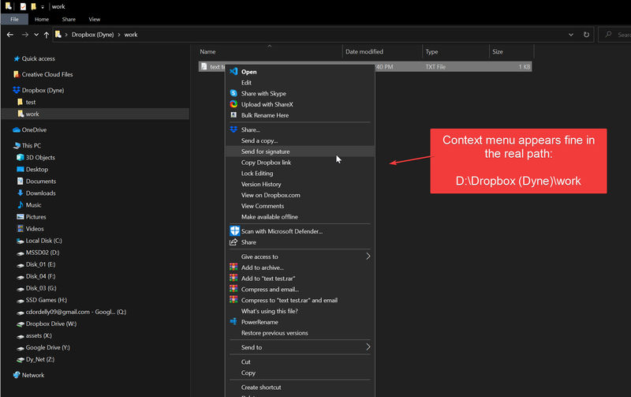Sort files by Date modified column
631x397 pixels.
click(x=364, y=51)
